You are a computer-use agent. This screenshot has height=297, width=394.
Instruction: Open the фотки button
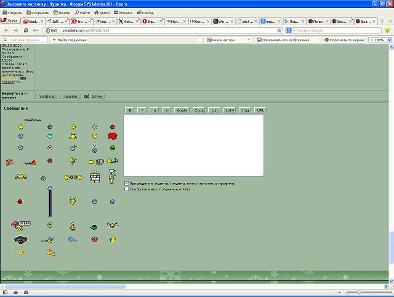tap(94, 96)
